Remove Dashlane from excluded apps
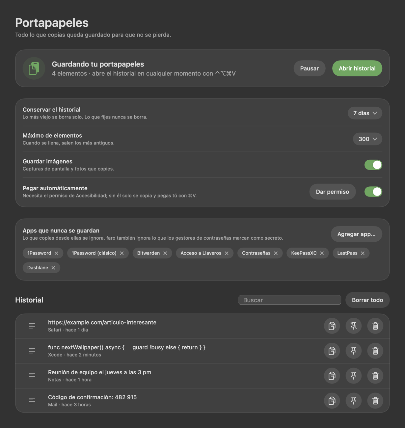This screenshot has height=428, width=405. 53,268
